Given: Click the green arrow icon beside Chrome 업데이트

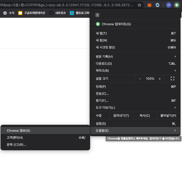Looking at the screenshot, I should [98, 24].
